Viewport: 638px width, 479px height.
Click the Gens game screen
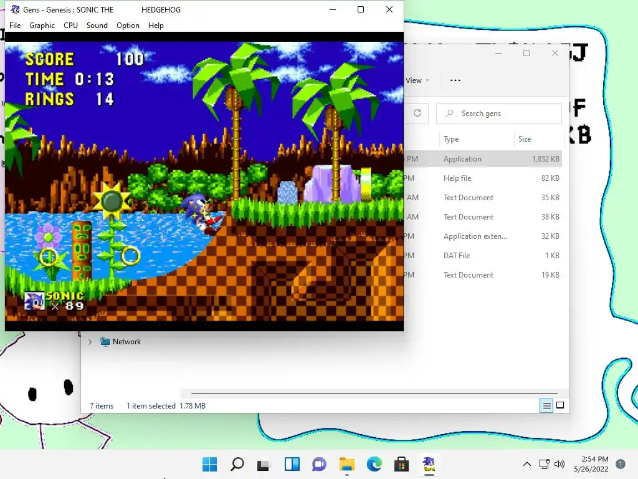point(204,181)
